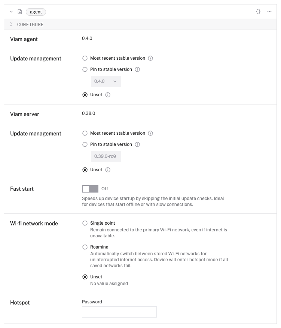Click the JSON braces icon in agent header

pyautogui.click(x=258, y=12)
